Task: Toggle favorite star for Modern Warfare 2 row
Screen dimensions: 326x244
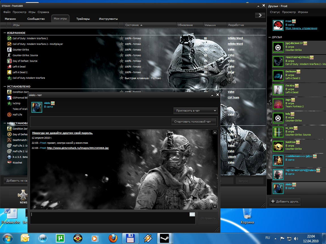Action: 121,38
